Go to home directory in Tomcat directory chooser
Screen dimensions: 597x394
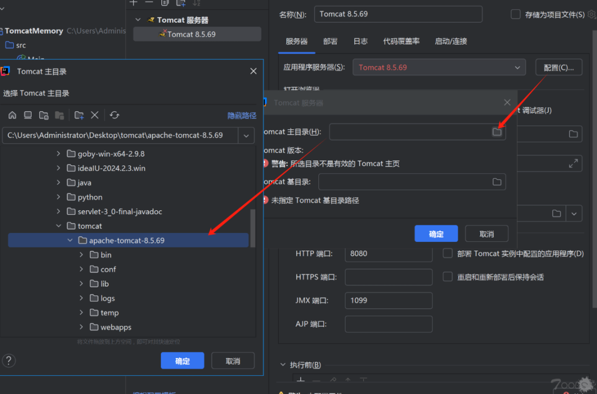(13, 115)
